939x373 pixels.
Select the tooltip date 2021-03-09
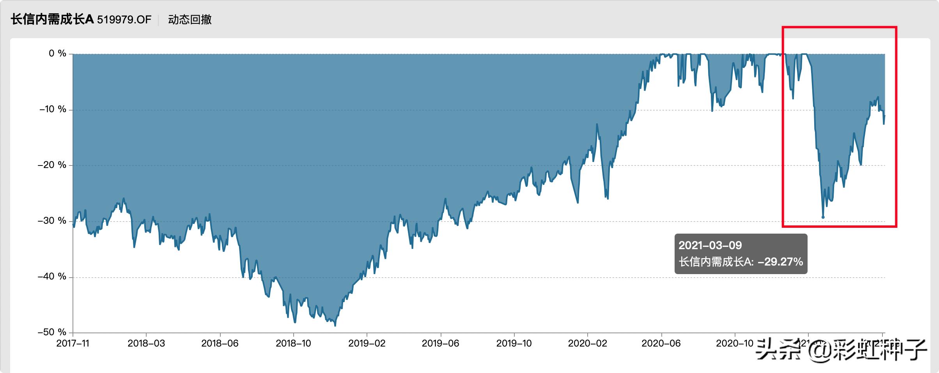pyautogui.click(x=710, y=245)
